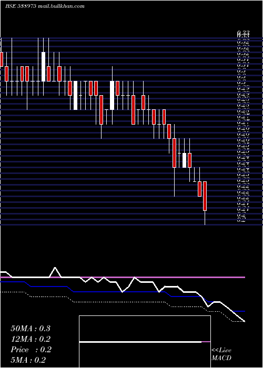Click the 'Price : 0.2' label
263x368 pixels.
(31, 350)
